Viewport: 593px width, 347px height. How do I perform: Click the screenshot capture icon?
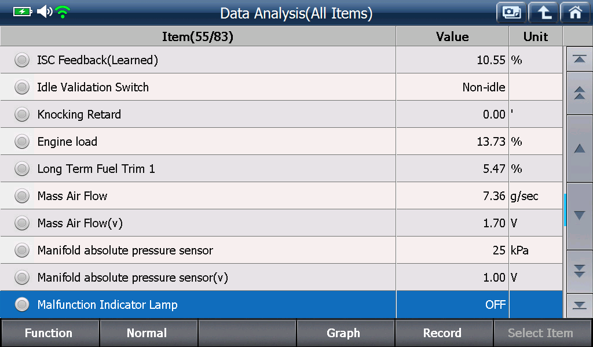[511, 13]
